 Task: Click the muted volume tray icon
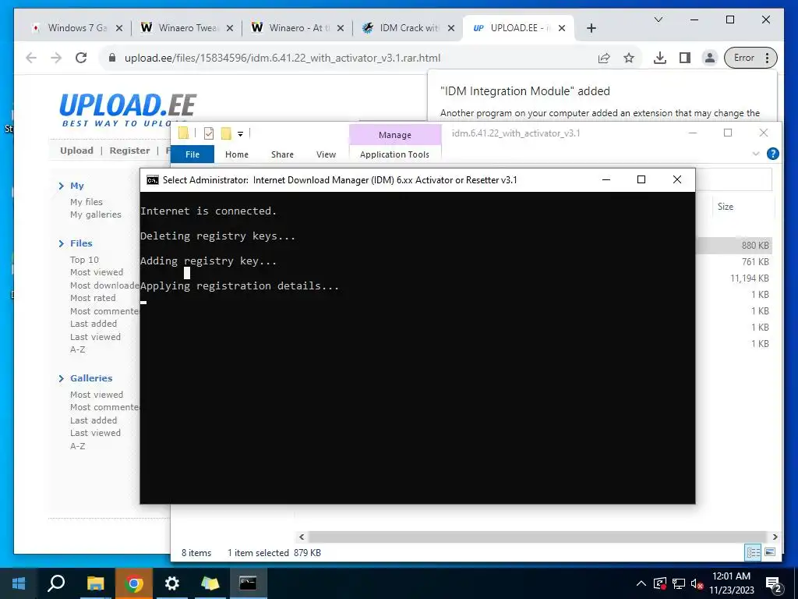697,583
